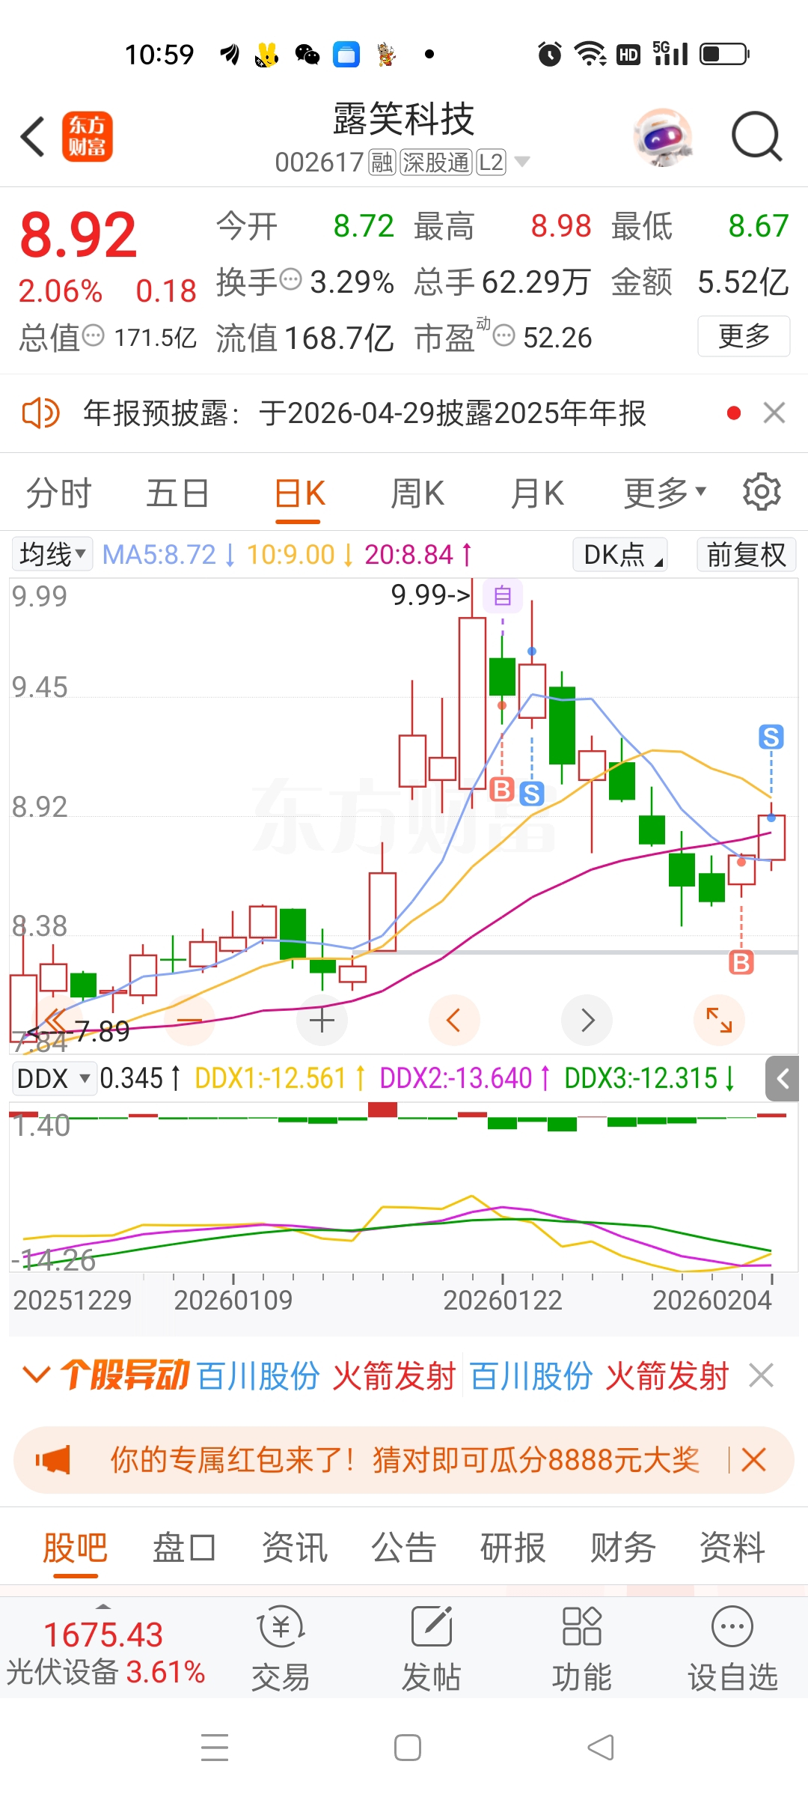Move chart left with orange arrow
808x1797 pixels.
(x=454, y=1020)
